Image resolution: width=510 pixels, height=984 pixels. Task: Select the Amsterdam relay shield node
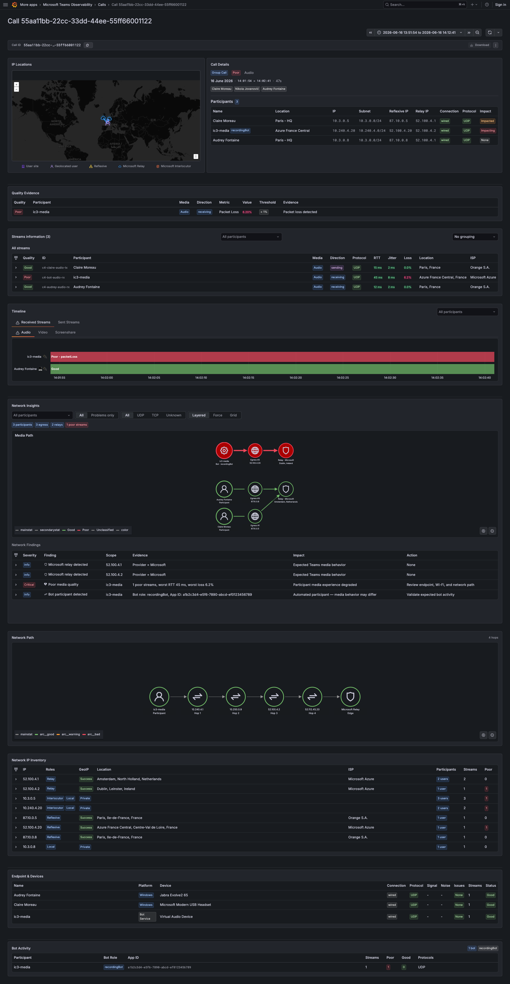[x=286, y=489]
